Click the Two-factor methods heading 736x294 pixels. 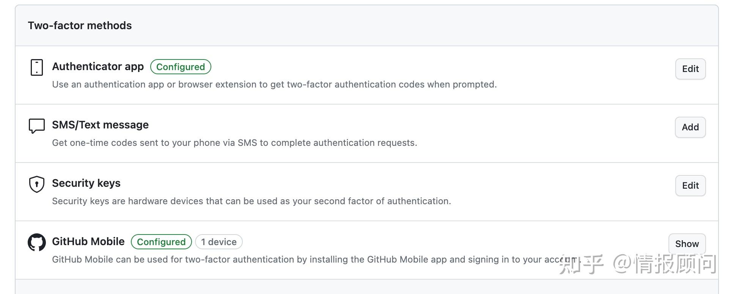[x=80, y=26]
